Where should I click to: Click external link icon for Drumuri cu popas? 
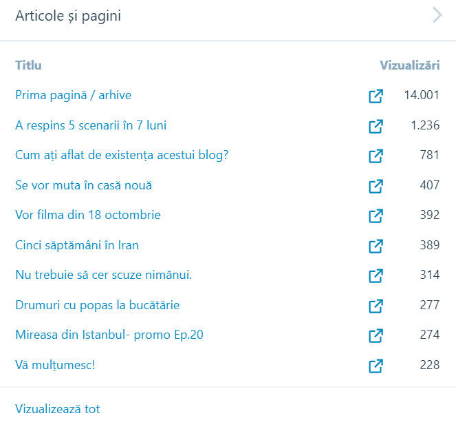tap(376, 306)
